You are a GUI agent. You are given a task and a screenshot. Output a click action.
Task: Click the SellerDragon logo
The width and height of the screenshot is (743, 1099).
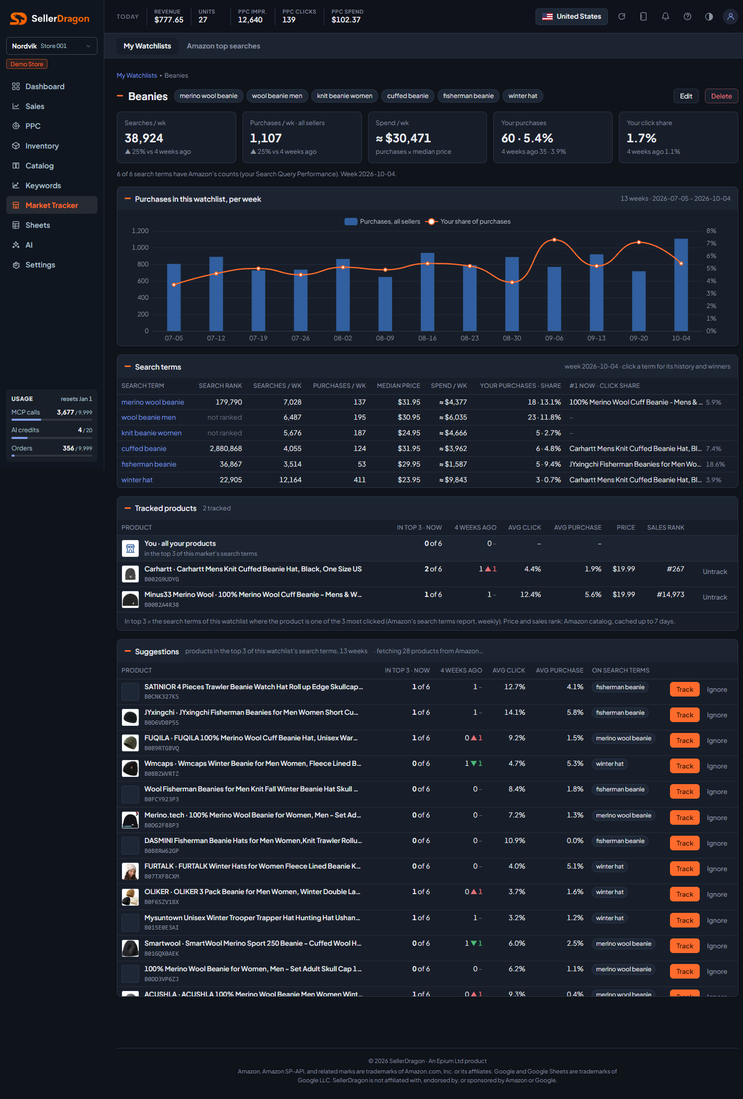[x=50, y=19]
